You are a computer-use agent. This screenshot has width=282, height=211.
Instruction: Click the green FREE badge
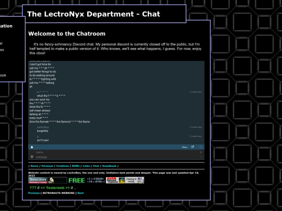[x=77, y=180]
